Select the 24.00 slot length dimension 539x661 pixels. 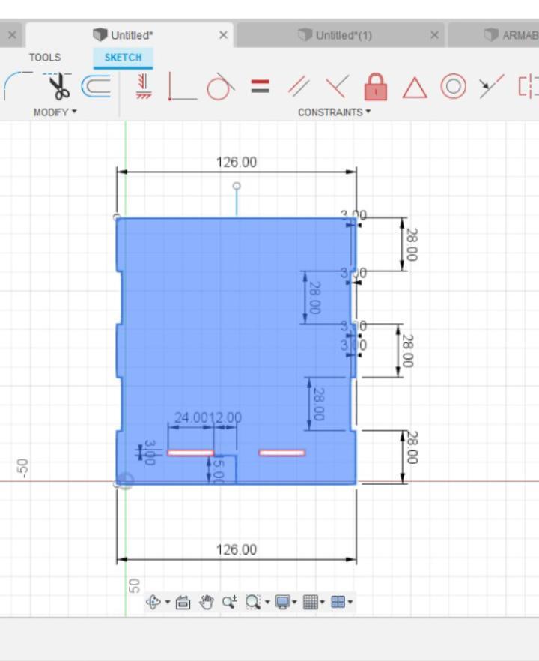[192, 417]
